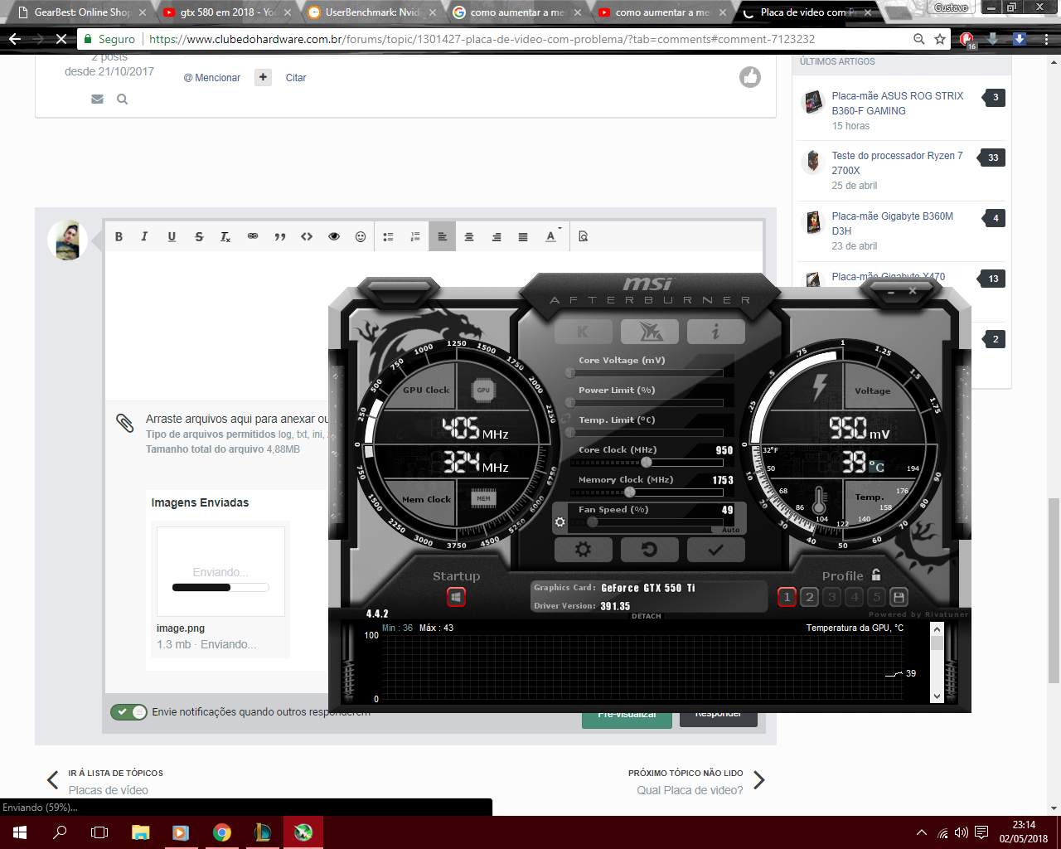Open the Windows Start menu
This screenshot has width=1061, height=849.
[20, 832]
